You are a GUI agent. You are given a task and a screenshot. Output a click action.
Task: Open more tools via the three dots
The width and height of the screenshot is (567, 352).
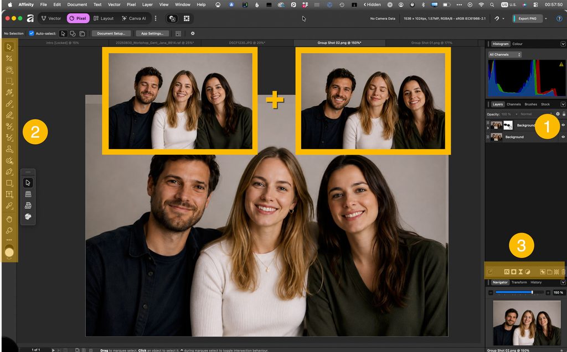[x=9, y=240]
